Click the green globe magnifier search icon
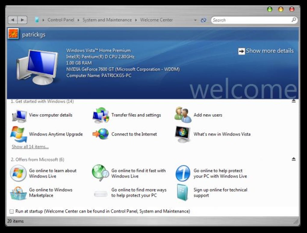307x233 pixels. pos(101,173)
